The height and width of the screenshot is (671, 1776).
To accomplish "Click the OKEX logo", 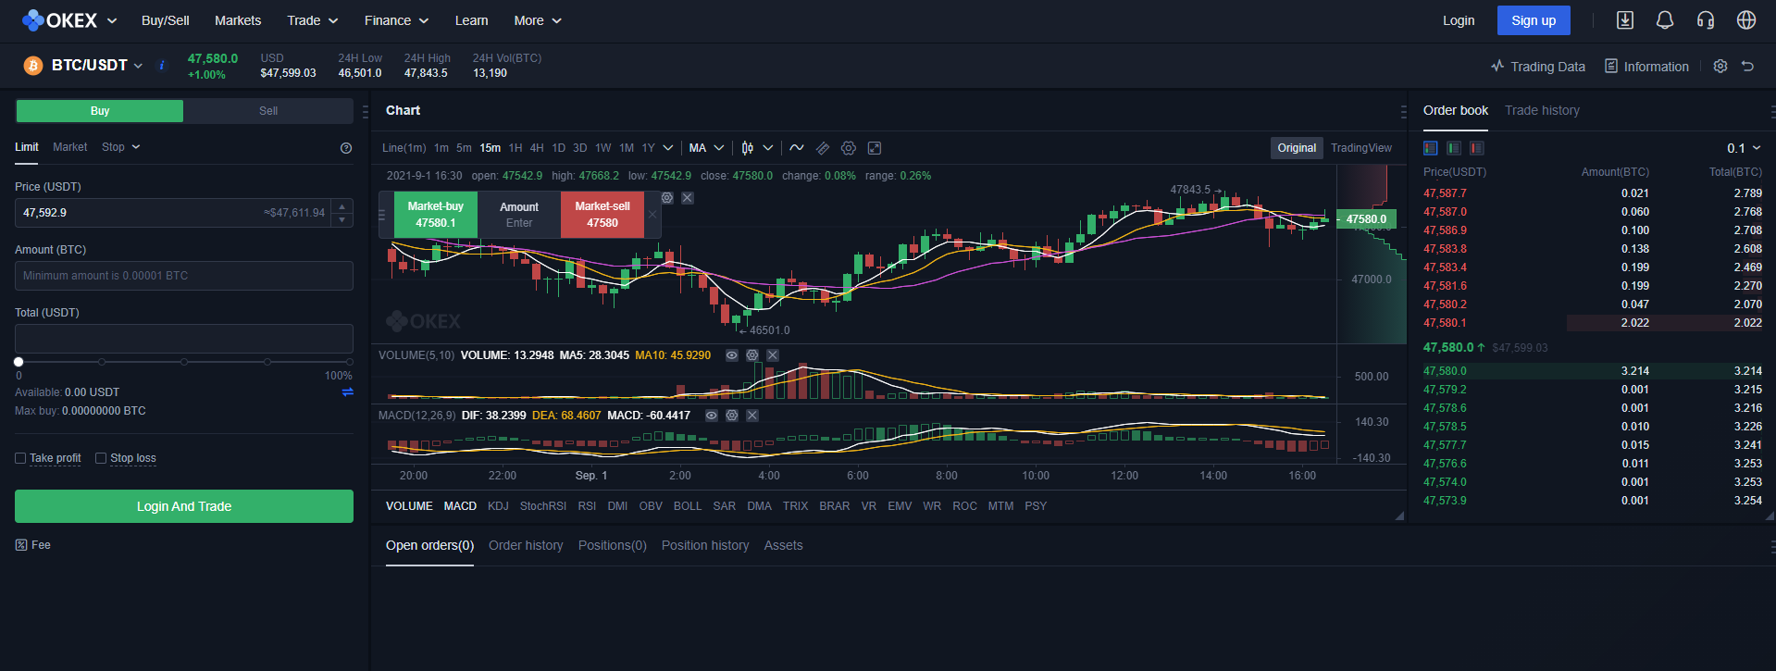I will [59, 20].
